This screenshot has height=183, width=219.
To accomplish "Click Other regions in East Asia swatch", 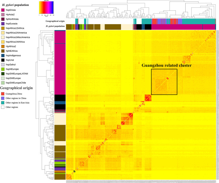I will tap(3, 103).
